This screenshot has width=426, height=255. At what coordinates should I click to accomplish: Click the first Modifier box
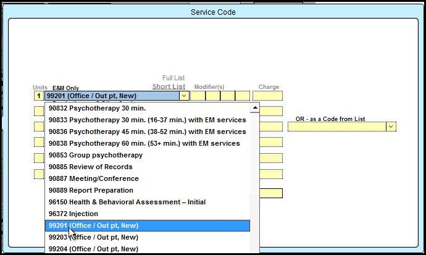click(198, 96)
